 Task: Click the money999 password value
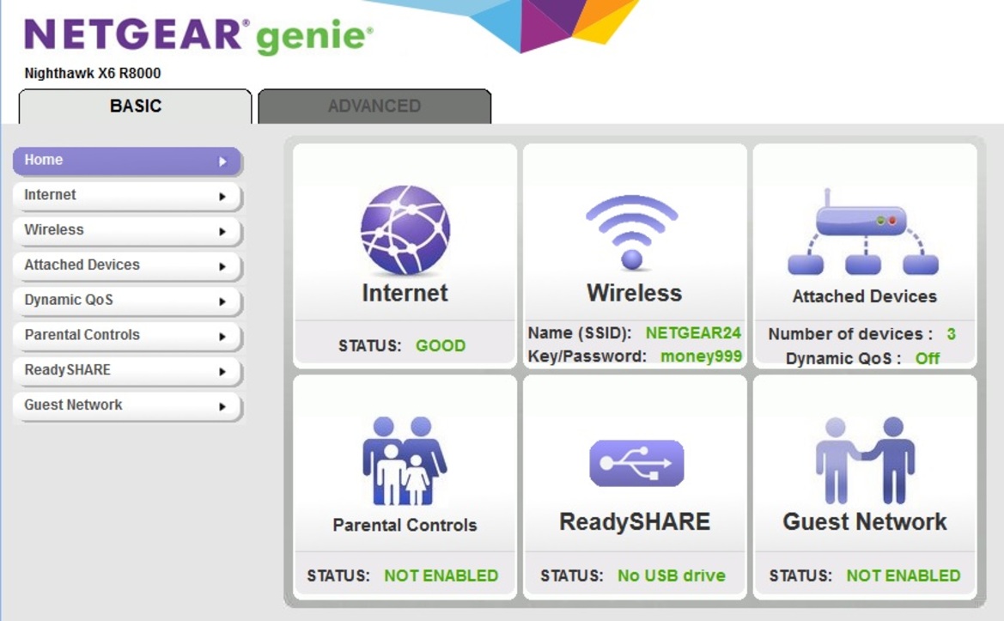point(701,356)
